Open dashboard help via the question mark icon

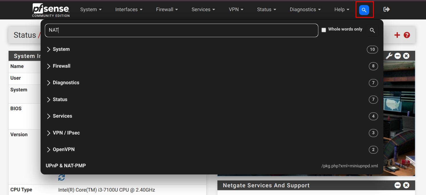[x=407, y=35]
